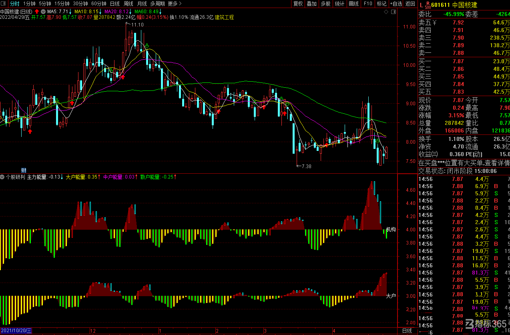Click the 财 marker on the chart

(24, 170)
